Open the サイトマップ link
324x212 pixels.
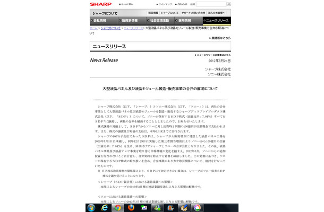(x=164, y=4)
